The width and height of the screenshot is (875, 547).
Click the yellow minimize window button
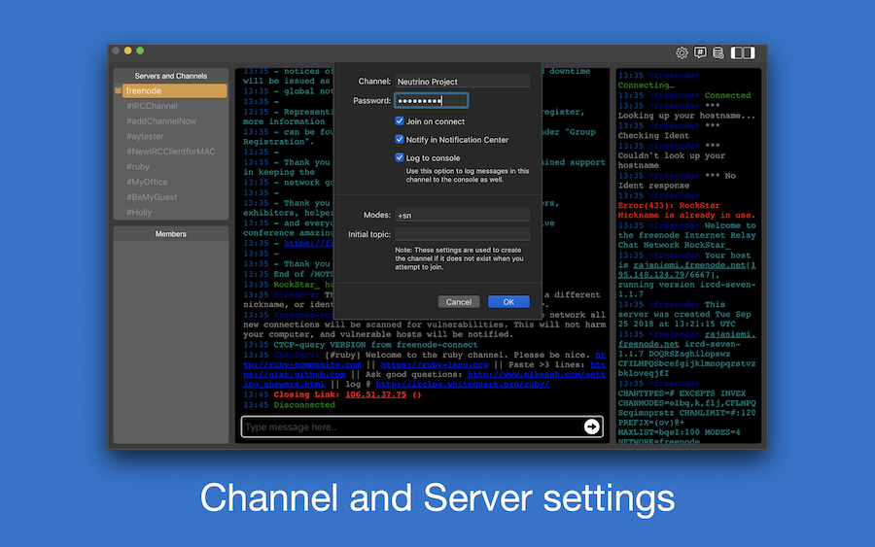127,51
